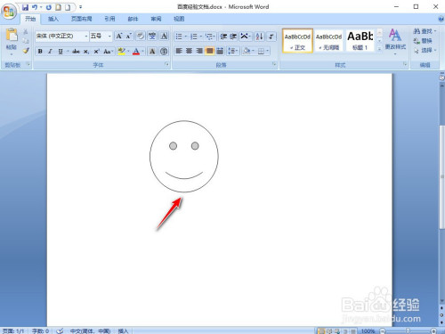Align text to the left
The width and height of the screenshot is (445, 334).
179,51
